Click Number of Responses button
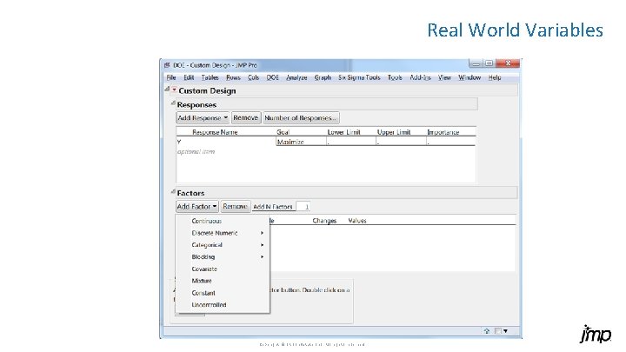Image resolution: width=626 pixels, height=352 pixels. (301, 117)
